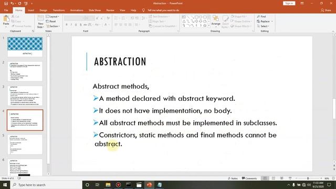Pick the star shape in gallery
The image size is (336, 189).
[x=205, y=26]
